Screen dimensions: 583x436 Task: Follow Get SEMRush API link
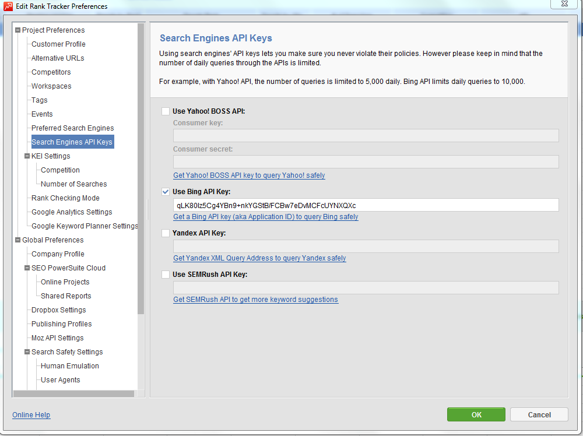click(256, 300)
